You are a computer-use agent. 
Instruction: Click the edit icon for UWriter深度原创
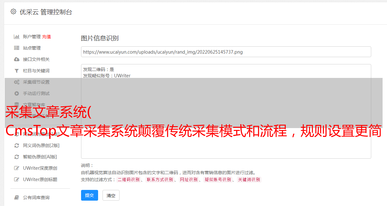click(x=17, y=168)
